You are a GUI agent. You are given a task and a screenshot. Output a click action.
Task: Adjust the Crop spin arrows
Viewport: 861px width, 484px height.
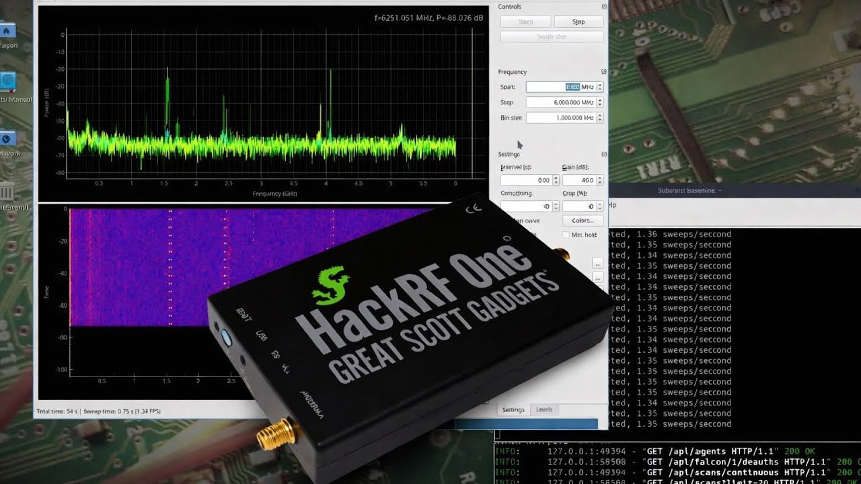tap(600, 206)
